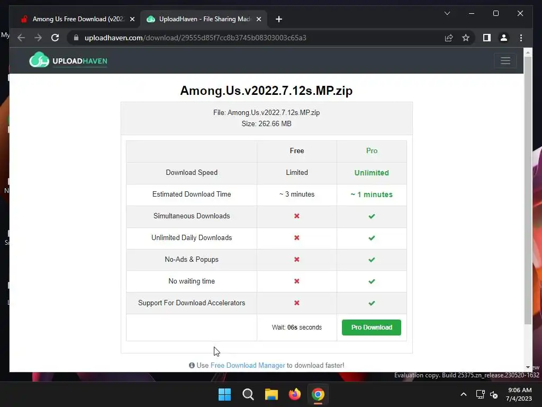Click the Pro Download button
The image size is (542, 407).
(372, 328)
